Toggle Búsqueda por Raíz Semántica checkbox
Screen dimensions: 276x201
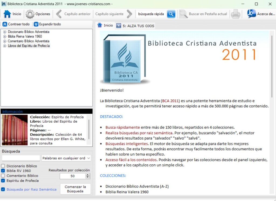tap(3, 189)
